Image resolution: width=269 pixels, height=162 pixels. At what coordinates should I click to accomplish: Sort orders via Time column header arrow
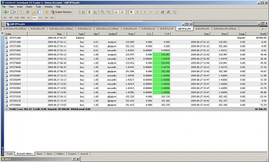point(65,34)
